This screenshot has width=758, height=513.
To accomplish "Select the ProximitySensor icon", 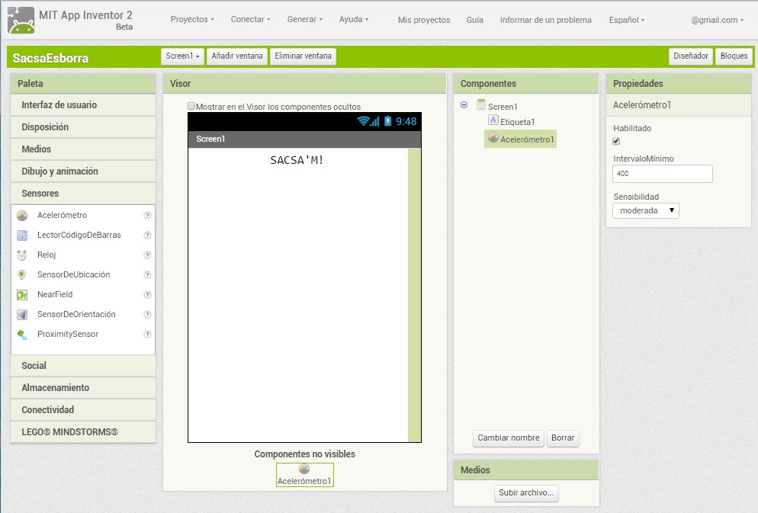I will pyautogui.click(x=22, y=335).
